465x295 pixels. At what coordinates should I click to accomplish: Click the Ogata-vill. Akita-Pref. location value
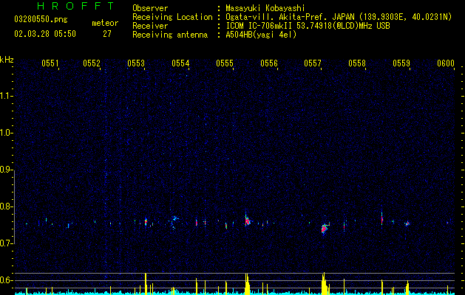coord(339,17)
